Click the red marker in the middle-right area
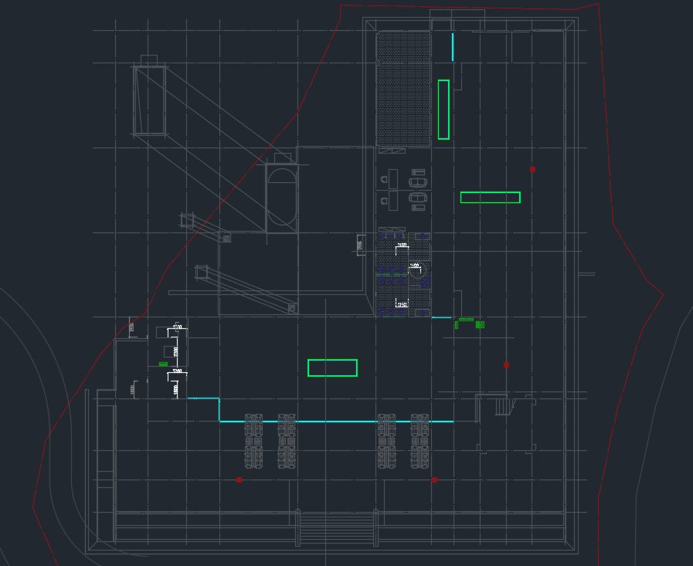 coord(506,364)
